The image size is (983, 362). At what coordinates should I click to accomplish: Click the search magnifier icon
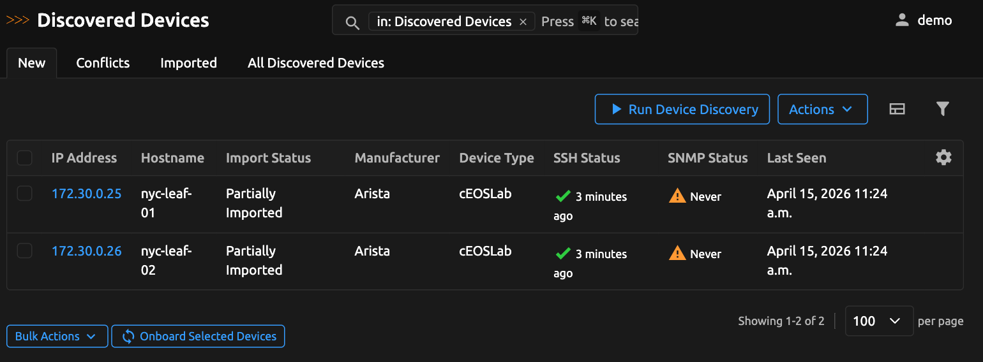coord(352,22)
